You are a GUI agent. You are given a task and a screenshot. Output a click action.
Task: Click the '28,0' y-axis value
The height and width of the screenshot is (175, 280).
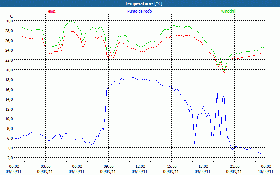[9, 31]
